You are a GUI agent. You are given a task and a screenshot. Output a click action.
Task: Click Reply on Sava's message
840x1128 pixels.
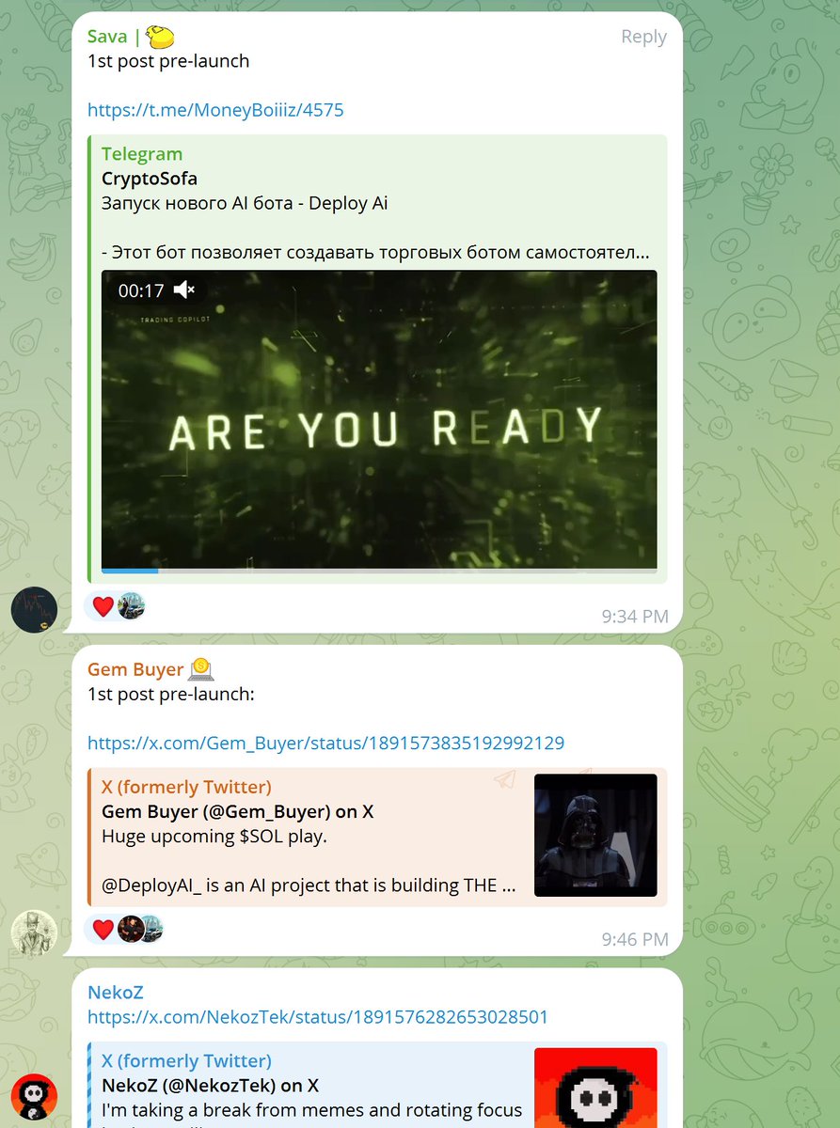click(642, 36)
